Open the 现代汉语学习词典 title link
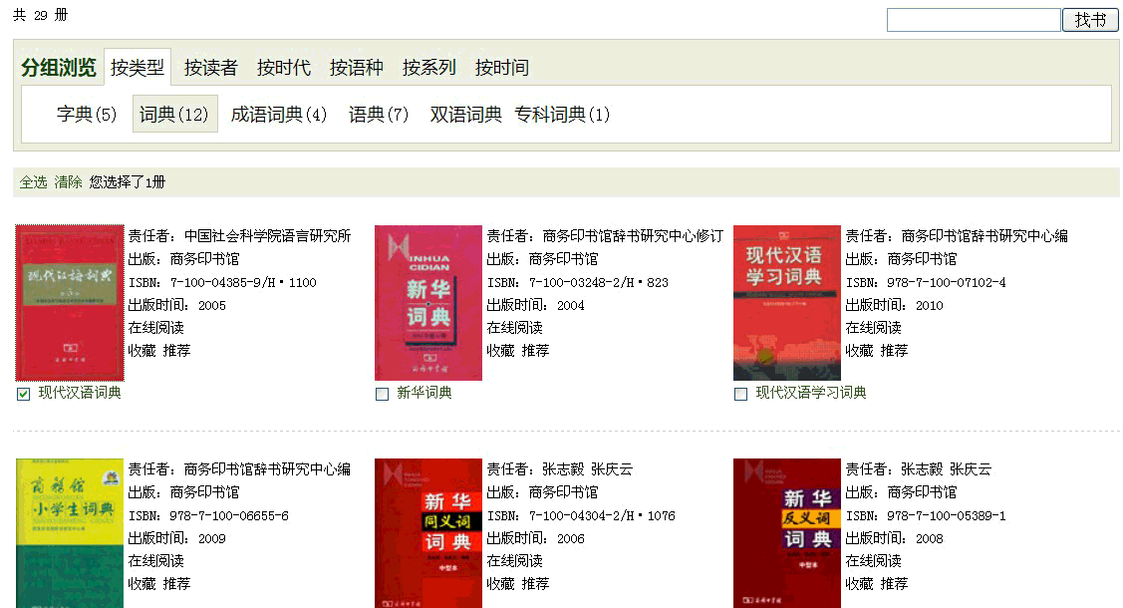 (811, 393)
